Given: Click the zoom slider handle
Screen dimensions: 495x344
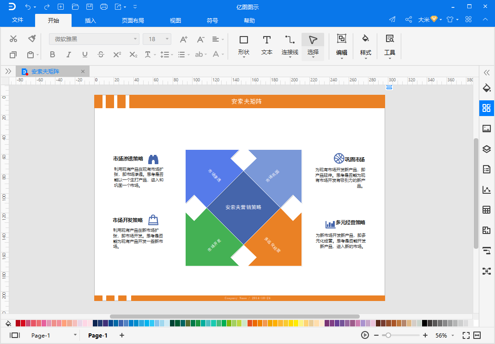Looking at the screenshot, I should [x=388, y=335].
